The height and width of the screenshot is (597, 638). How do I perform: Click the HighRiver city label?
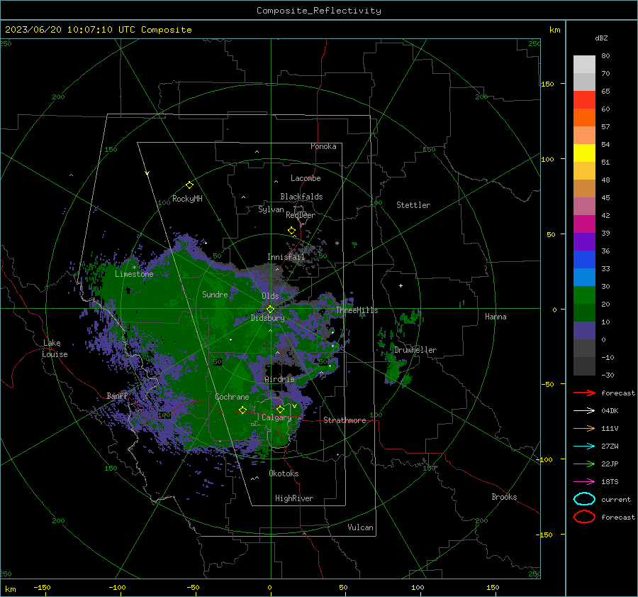tap(294, 498)
